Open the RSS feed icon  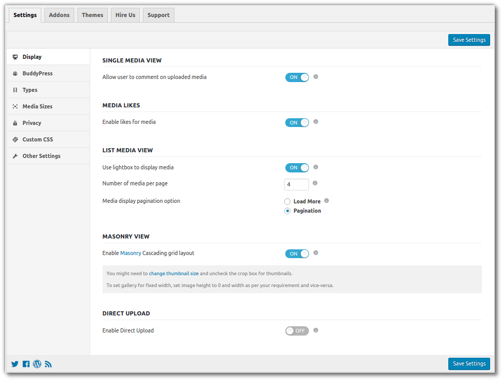click(x=48, y=364)
